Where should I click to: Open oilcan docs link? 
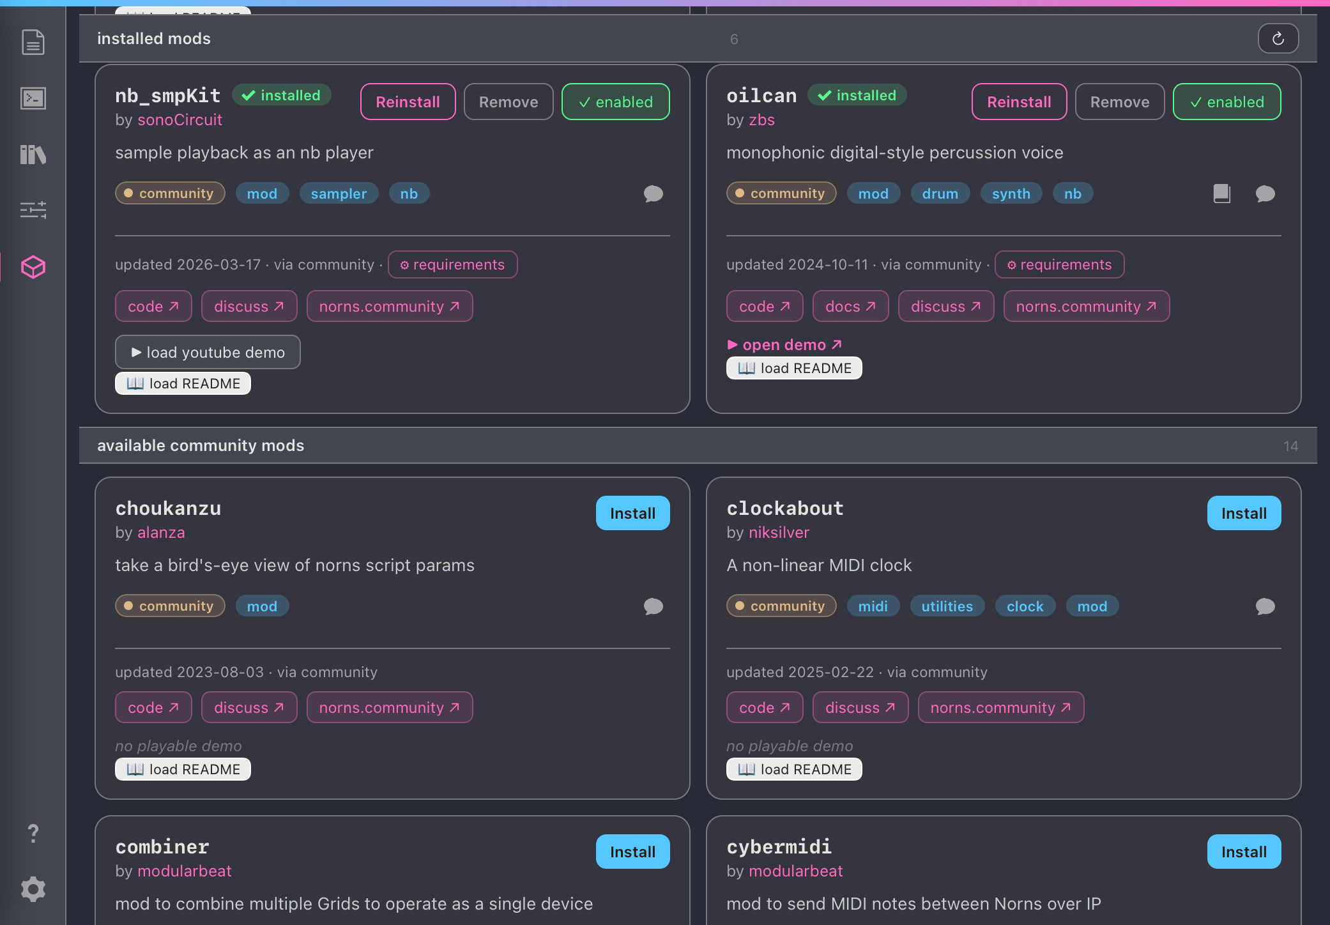pos(851,307)
